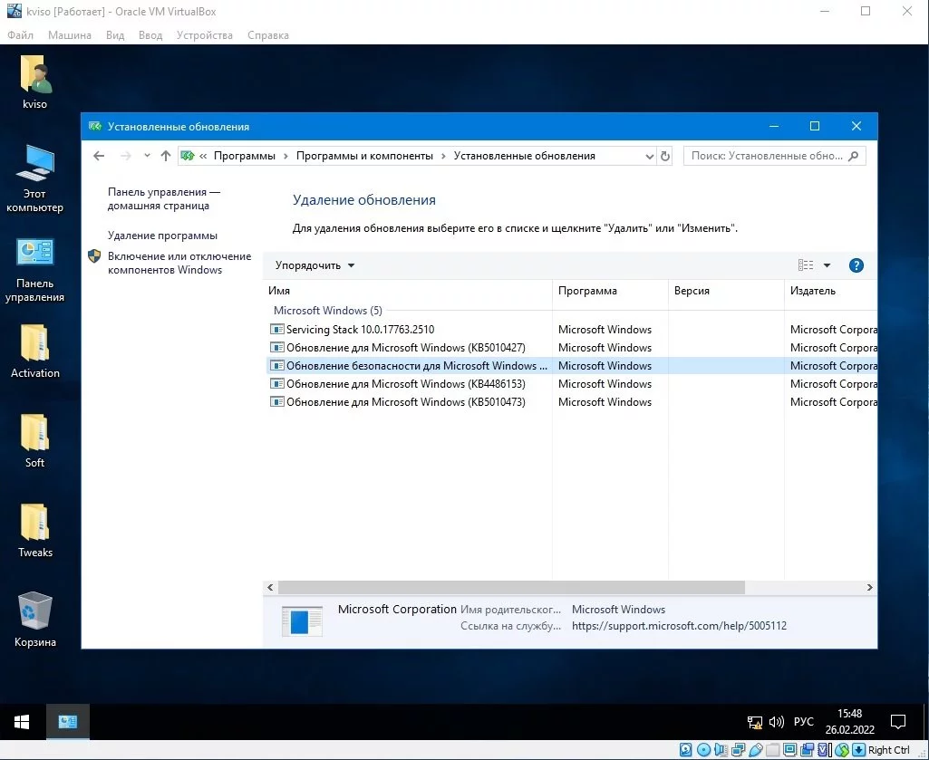Expand the address bar history dropdown
This screenshot has width=929, height=760.
(x=649, y=156)
